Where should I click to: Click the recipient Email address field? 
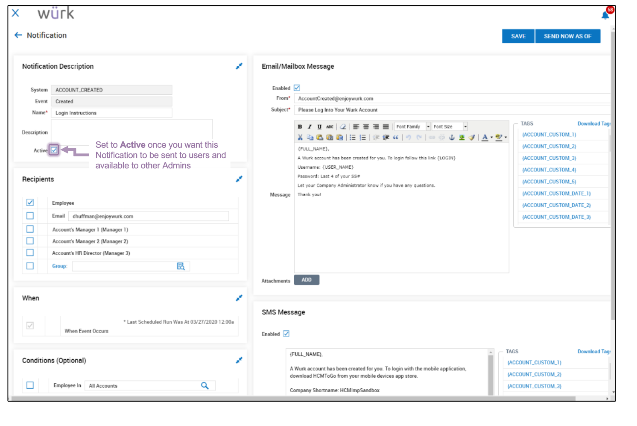pyautogui.click(x=149, y=216)
